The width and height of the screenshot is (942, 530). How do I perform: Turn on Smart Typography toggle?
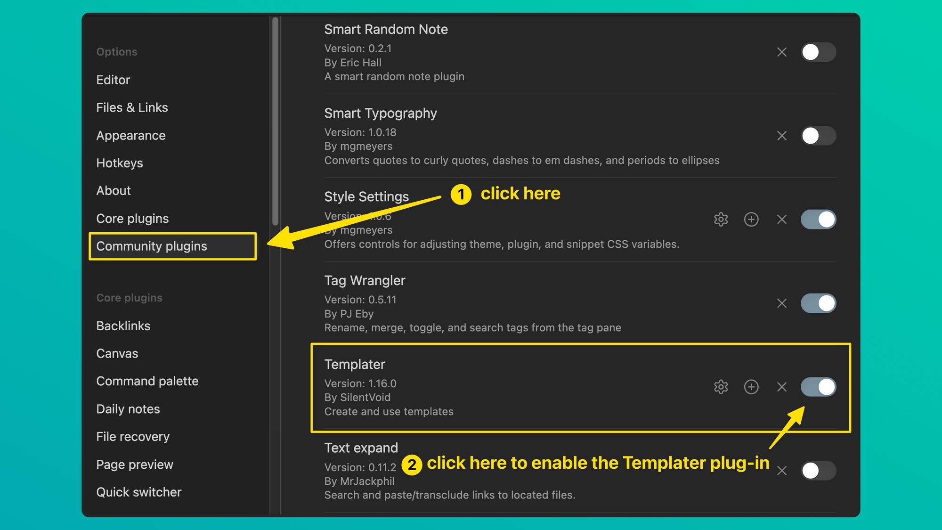(x=819, y=136)
